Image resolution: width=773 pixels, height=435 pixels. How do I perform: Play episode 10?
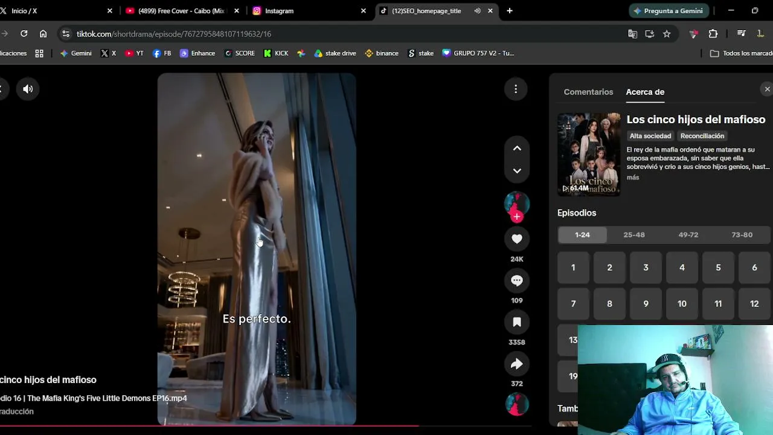coord(682,304)
